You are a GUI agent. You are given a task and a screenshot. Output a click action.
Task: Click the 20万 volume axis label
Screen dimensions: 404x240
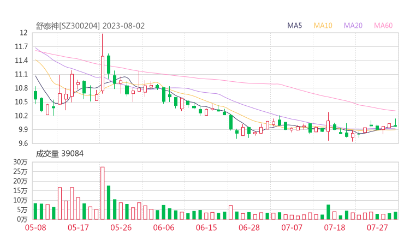point(20,181)
